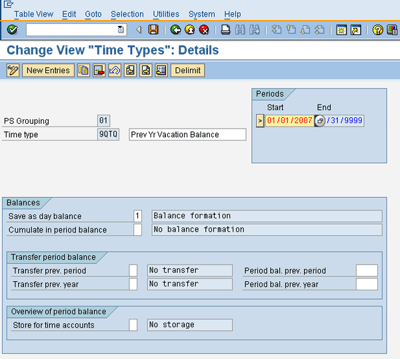400x359 pixels.
Task: Collapse the command field arrow
Action: pos(139,30)
